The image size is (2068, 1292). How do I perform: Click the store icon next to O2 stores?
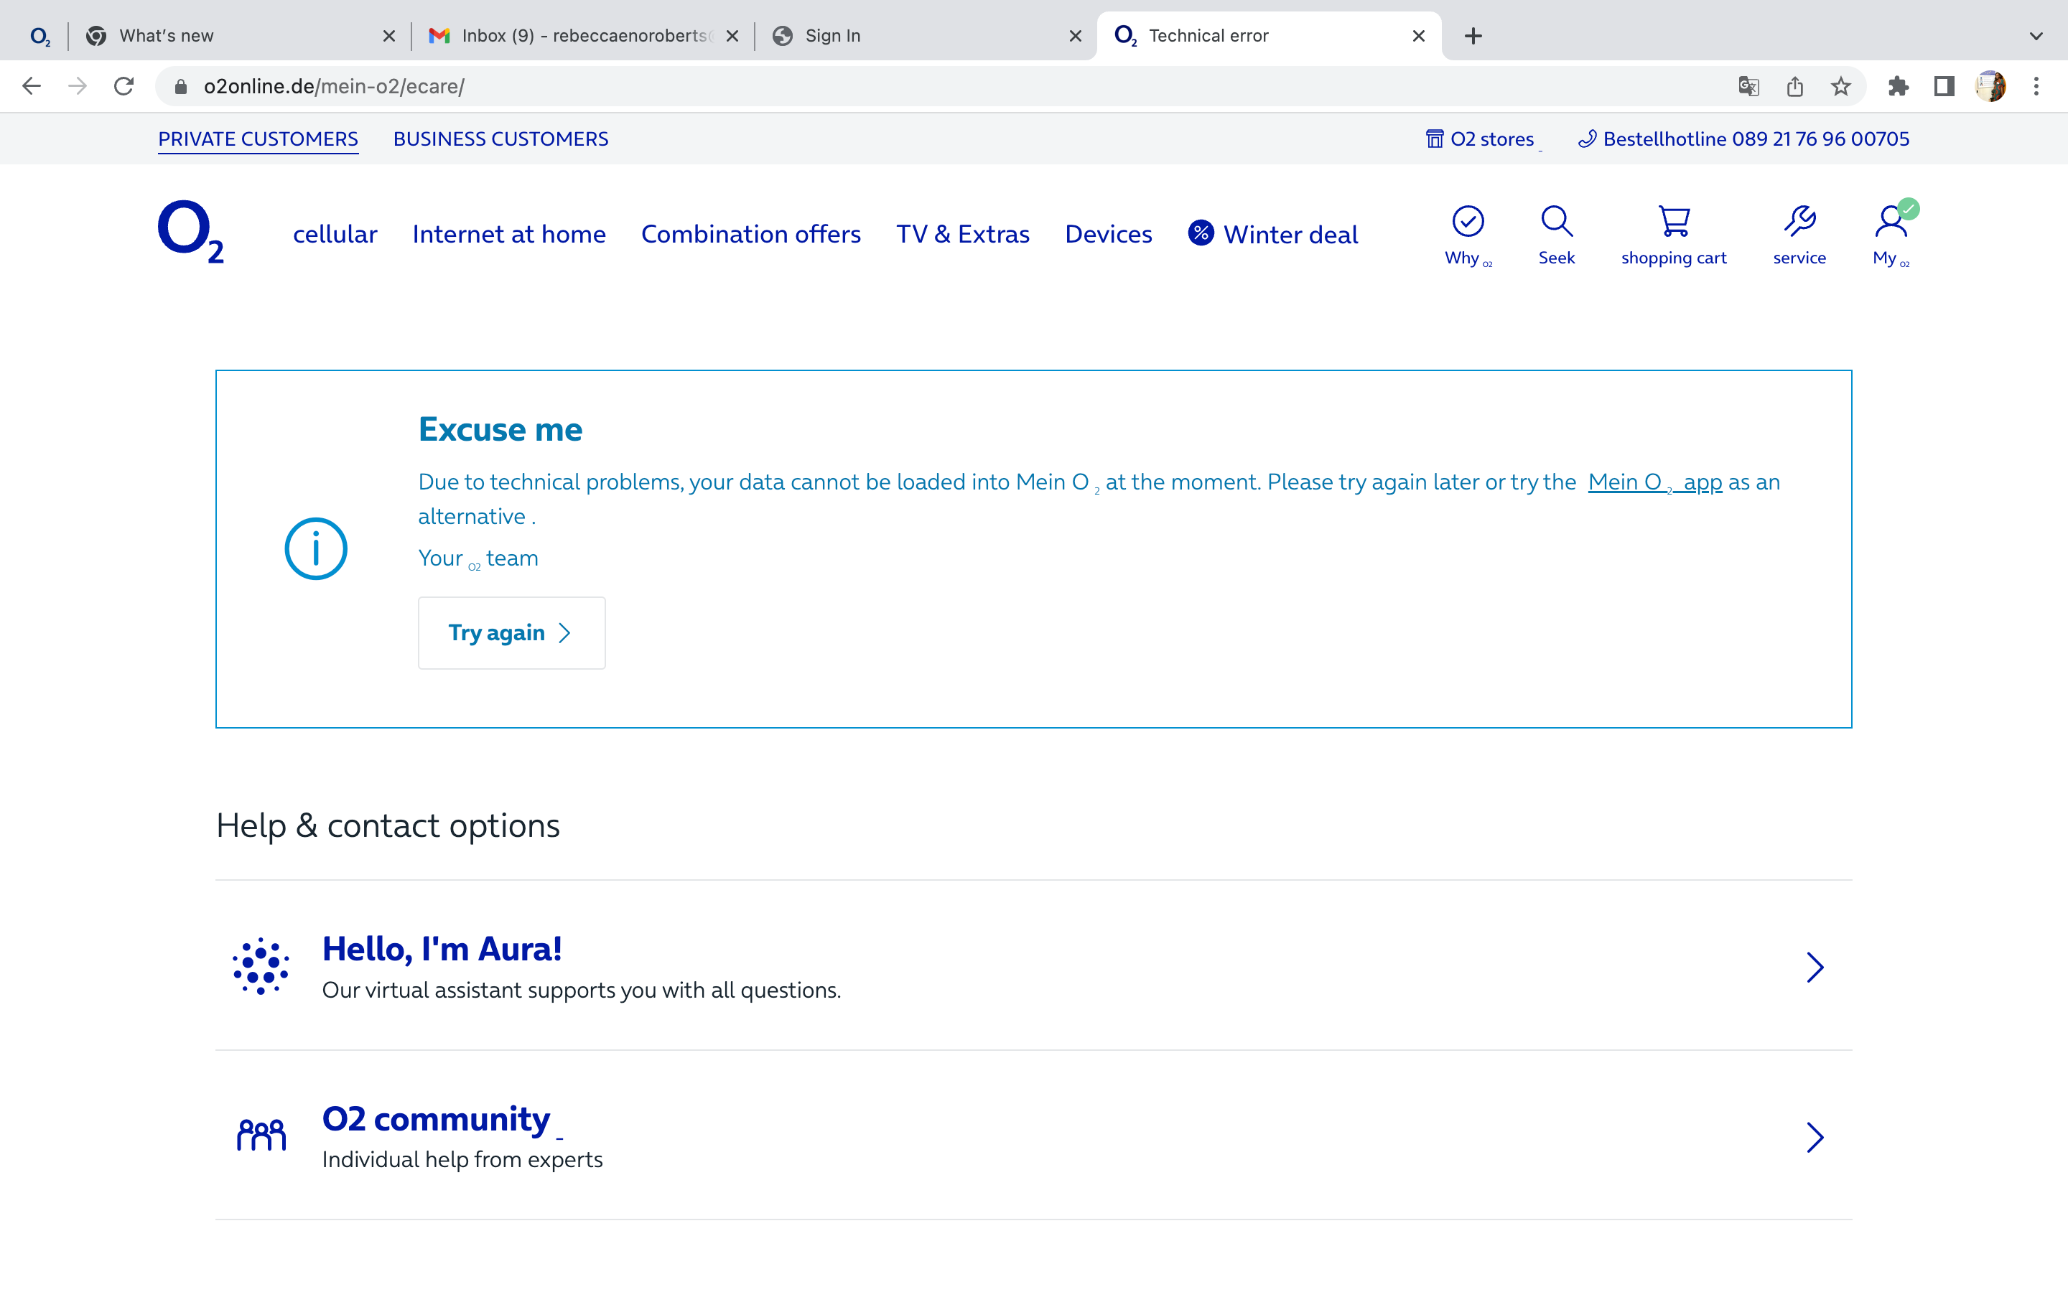click(1435, 139)
